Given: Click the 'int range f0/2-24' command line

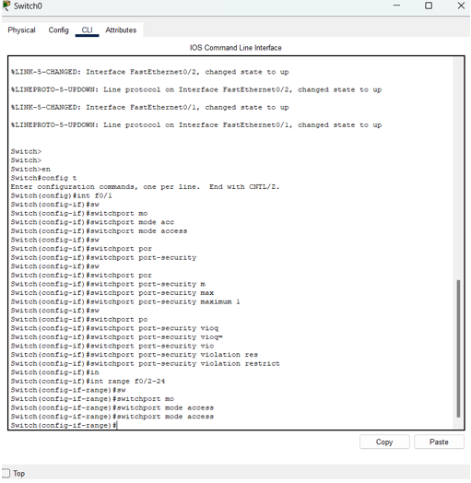Looking at the screenshot, I should coord(88,382).
